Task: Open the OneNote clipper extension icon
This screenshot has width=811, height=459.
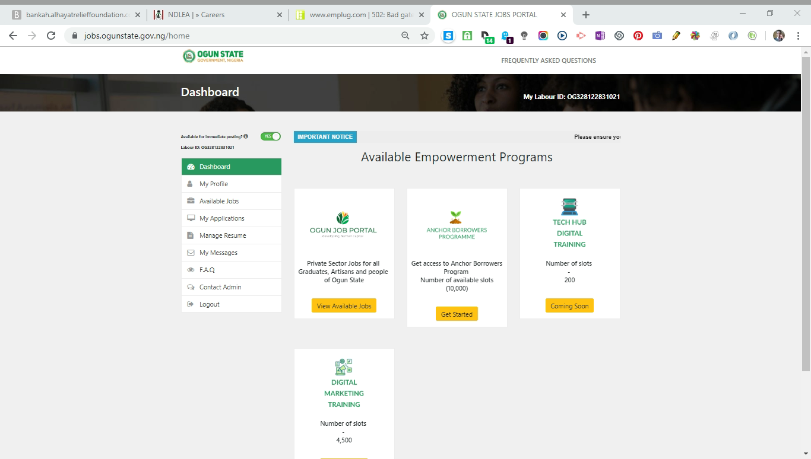Action: pos(600,36)
